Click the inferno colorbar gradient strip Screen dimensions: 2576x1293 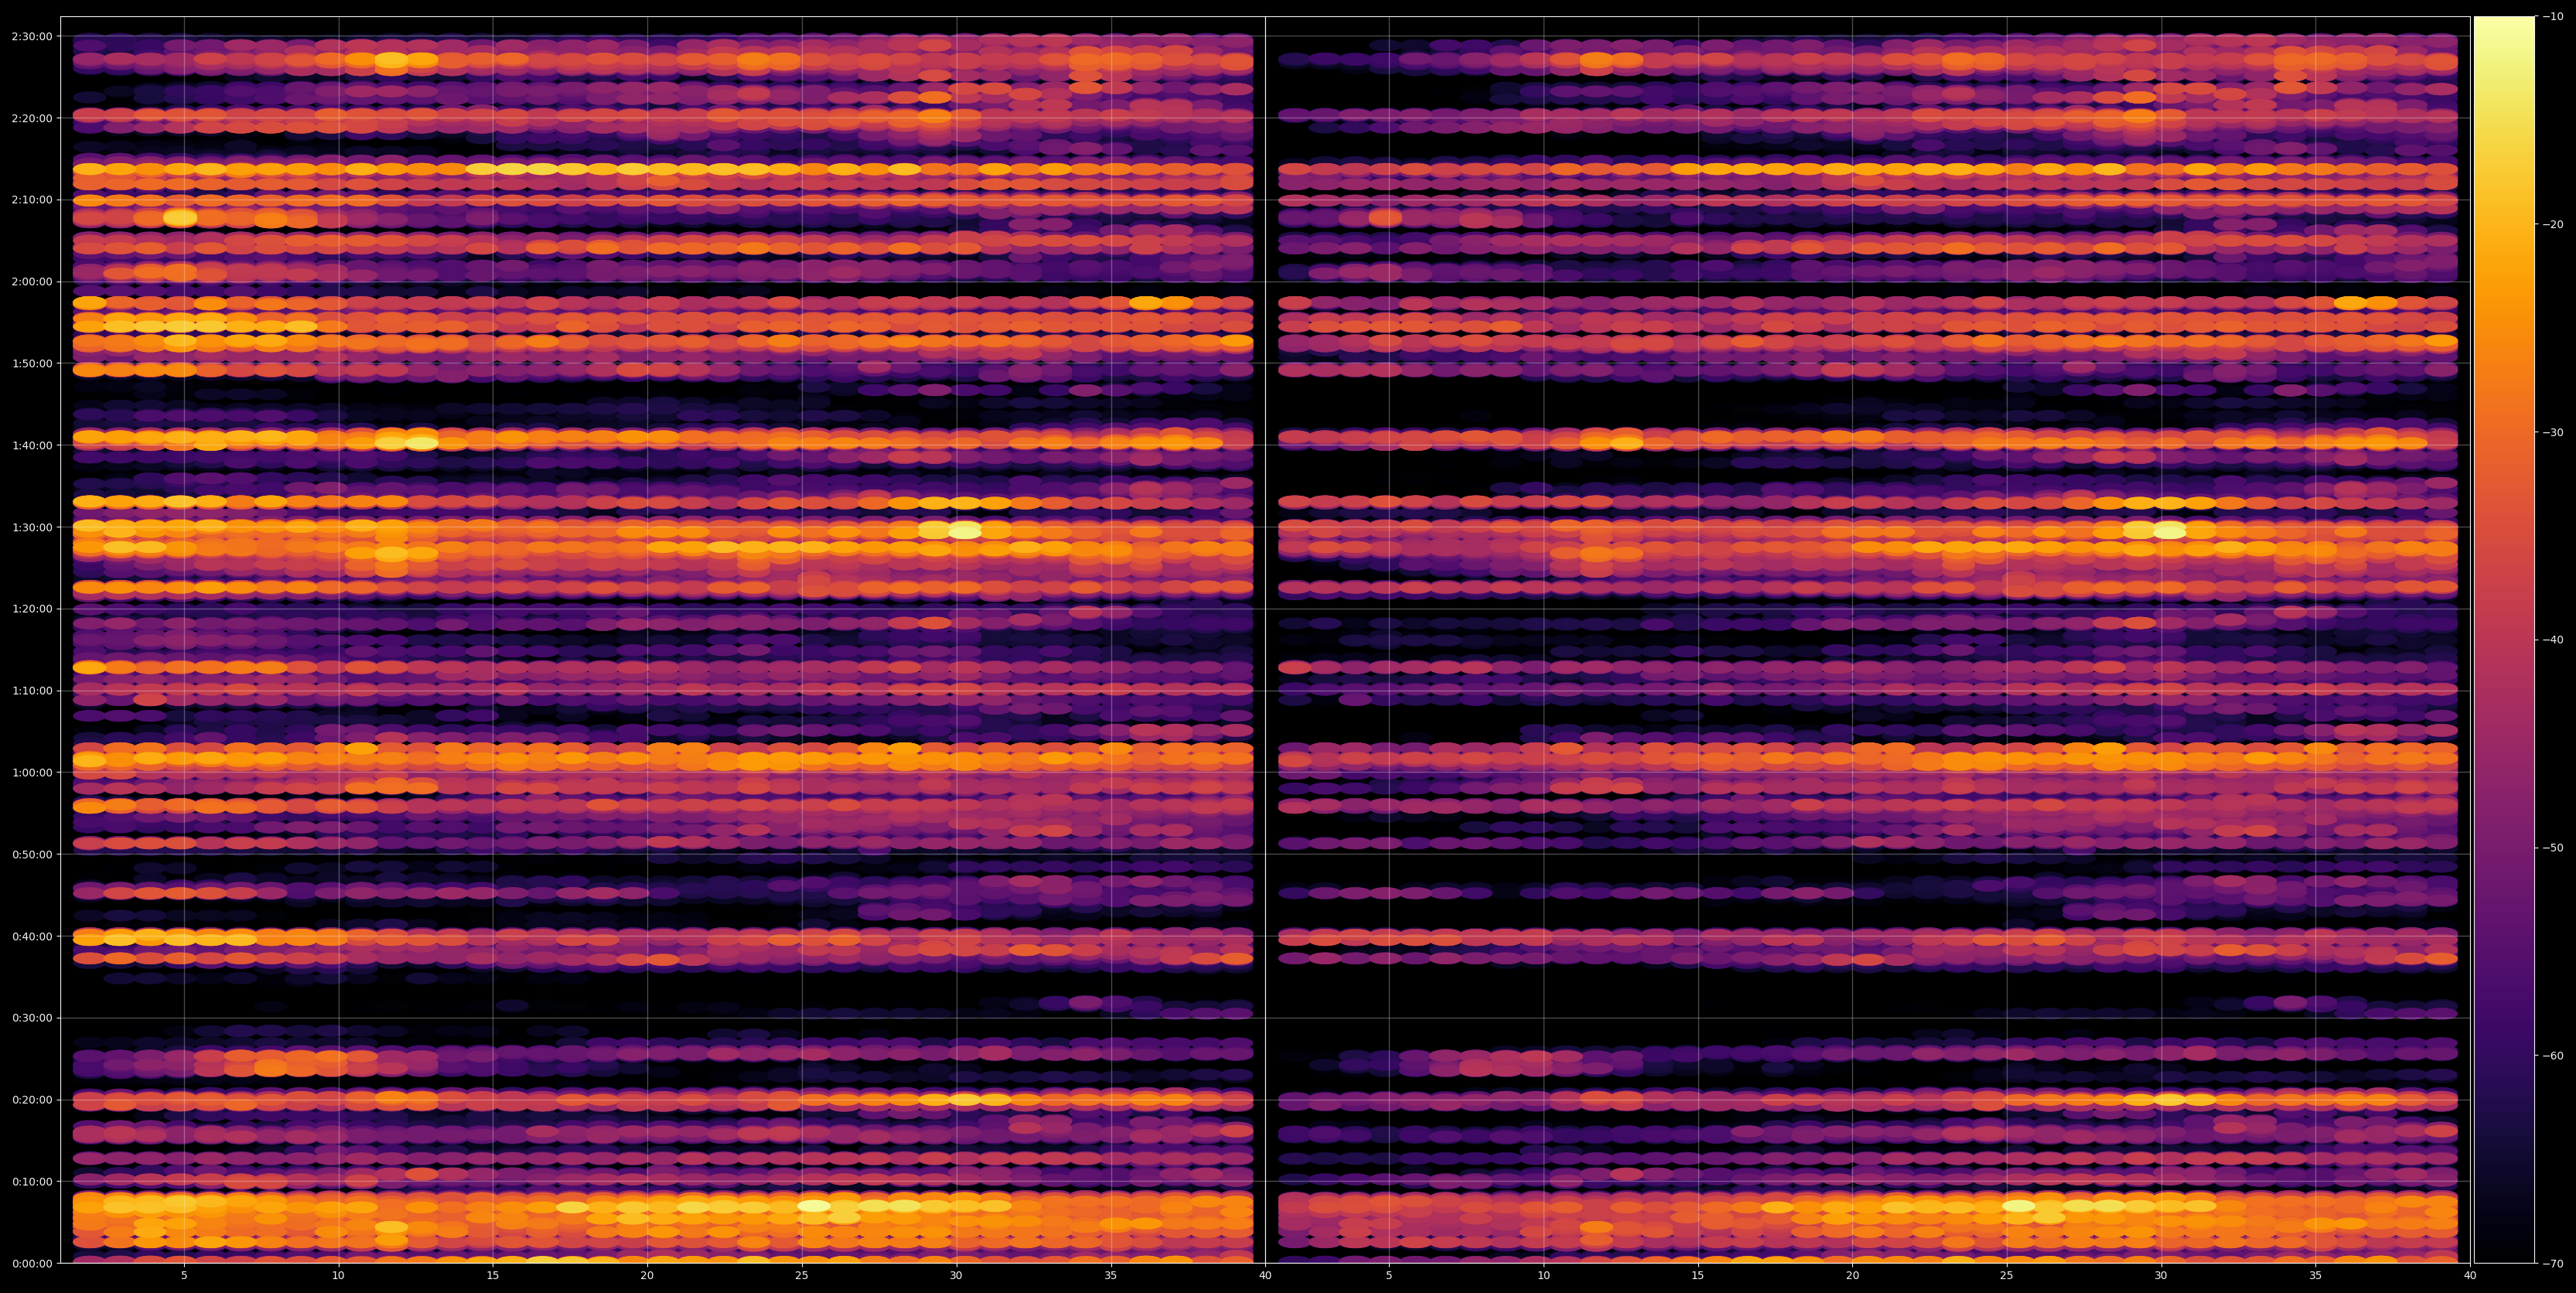pos(2504,639)
